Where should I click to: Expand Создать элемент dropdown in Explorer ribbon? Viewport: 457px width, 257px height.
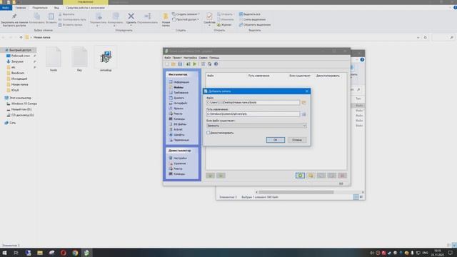(x=186, y=14)
